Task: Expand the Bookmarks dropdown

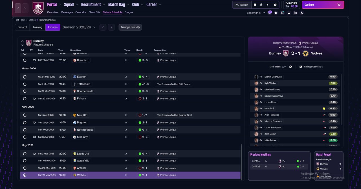Action: (x=256, y=13)
